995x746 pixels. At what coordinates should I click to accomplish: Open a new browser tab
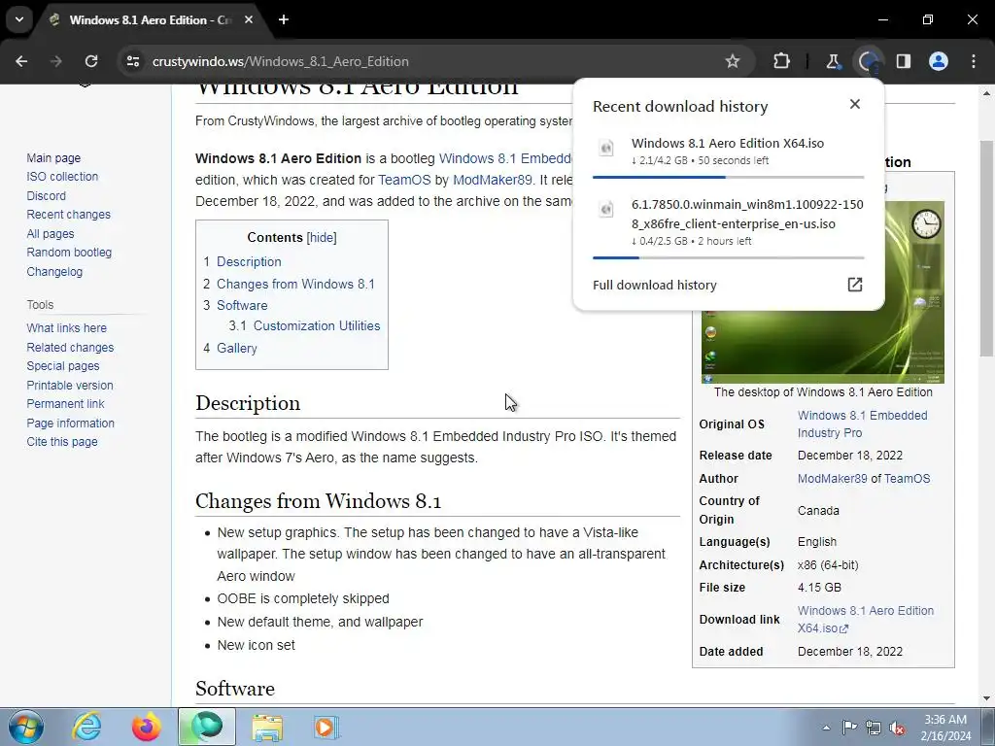[x=284, y=19]
